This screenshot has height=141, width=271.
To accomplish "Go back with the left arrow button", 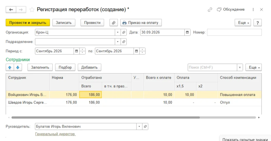I will tap(11, 10).
